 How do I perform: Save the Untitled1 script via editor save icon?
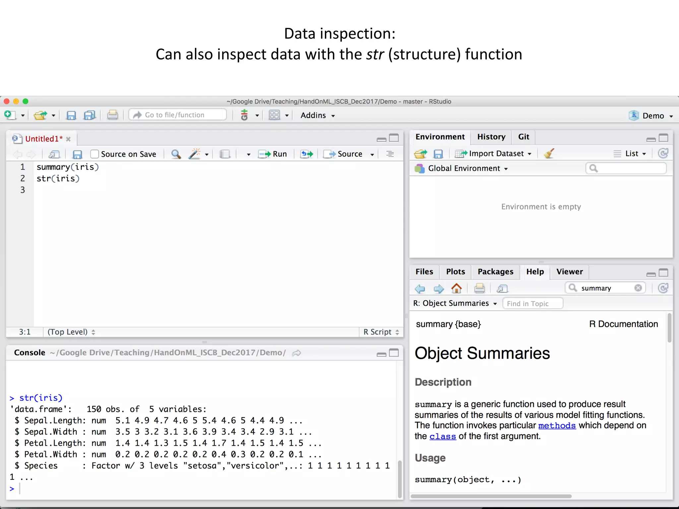(x=77, y=154)
